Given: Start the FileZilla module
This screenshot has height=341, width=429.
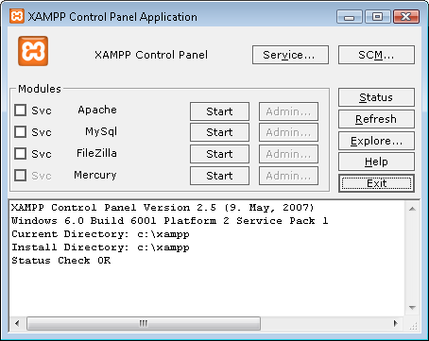Looking at the screenshot, I should coord(219,154).
